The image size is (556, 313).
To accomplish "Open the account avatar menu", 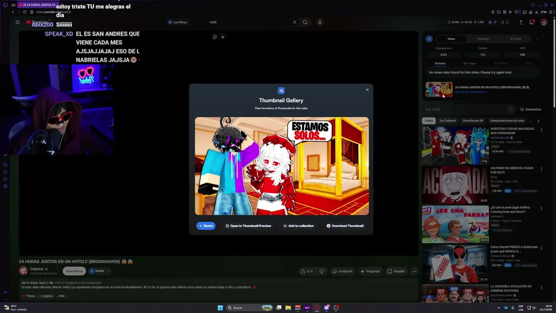I will click(544, 22).
